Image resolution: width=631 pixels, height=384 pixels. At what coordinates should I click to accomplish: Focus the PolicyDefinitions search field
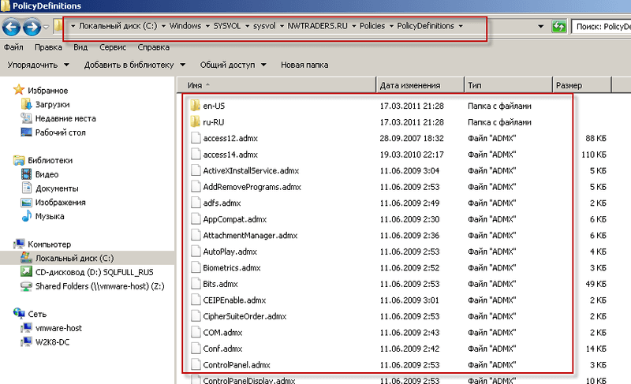point(601,27)
